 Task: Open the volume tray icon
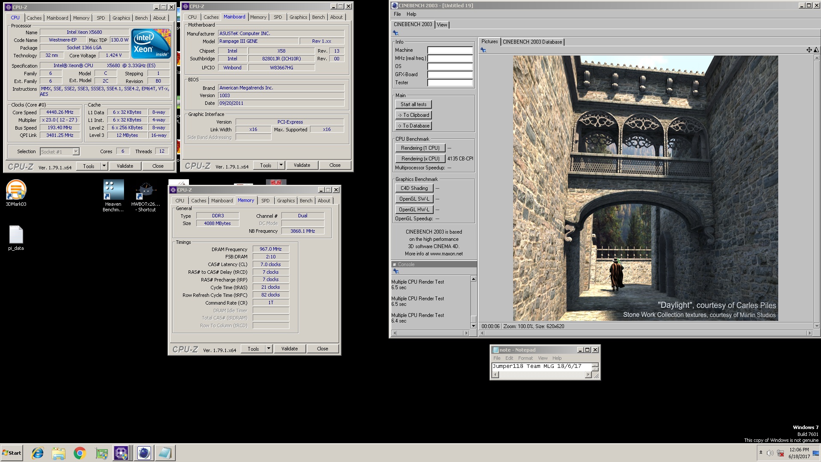tap(770, 453)
